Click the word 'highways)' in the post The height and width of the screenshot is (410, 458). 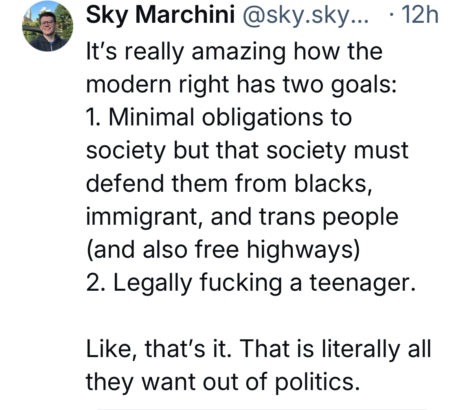tap(303, 250)
